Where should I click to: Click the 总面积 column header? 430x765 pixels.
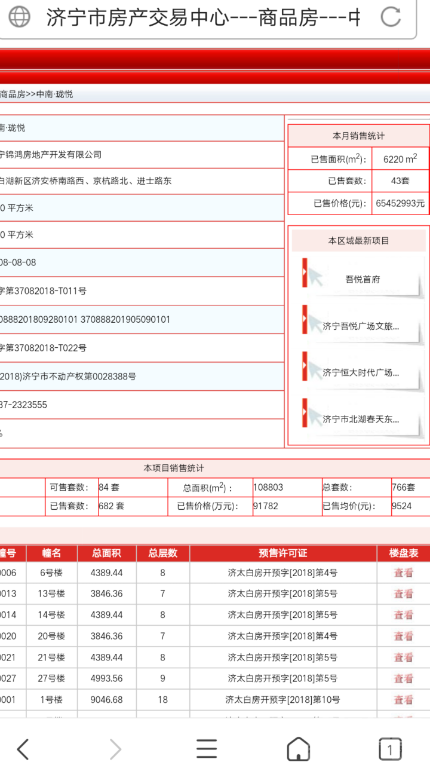pyautogui.click(x=106, y=553)
